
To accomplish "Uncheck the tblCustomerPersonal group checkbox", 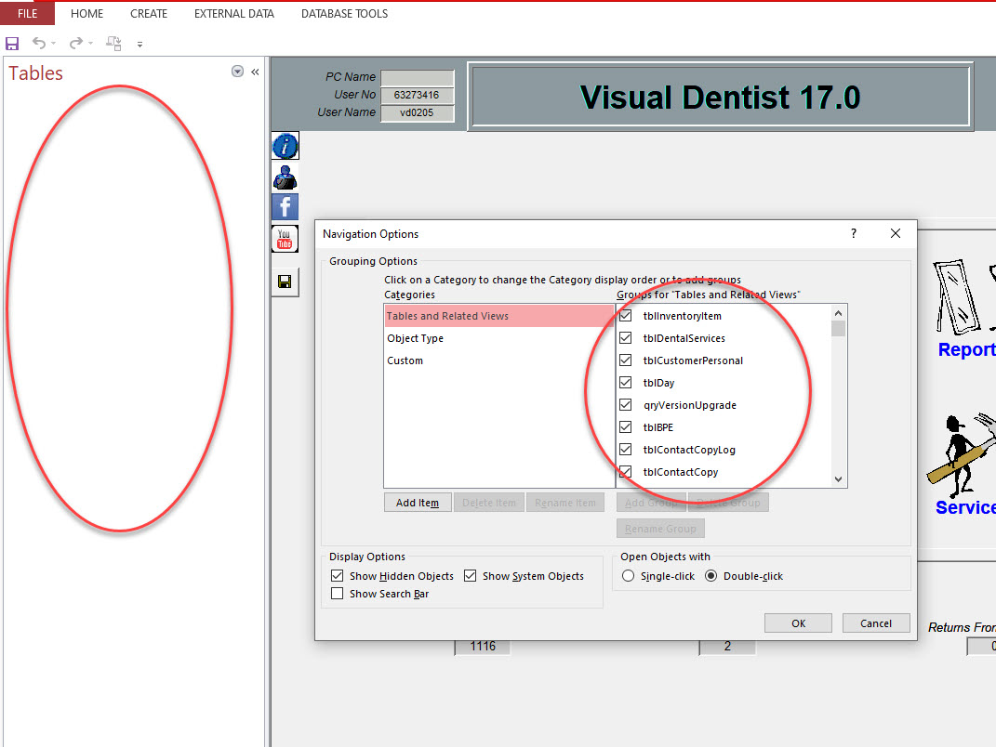I will click(626, 360).
